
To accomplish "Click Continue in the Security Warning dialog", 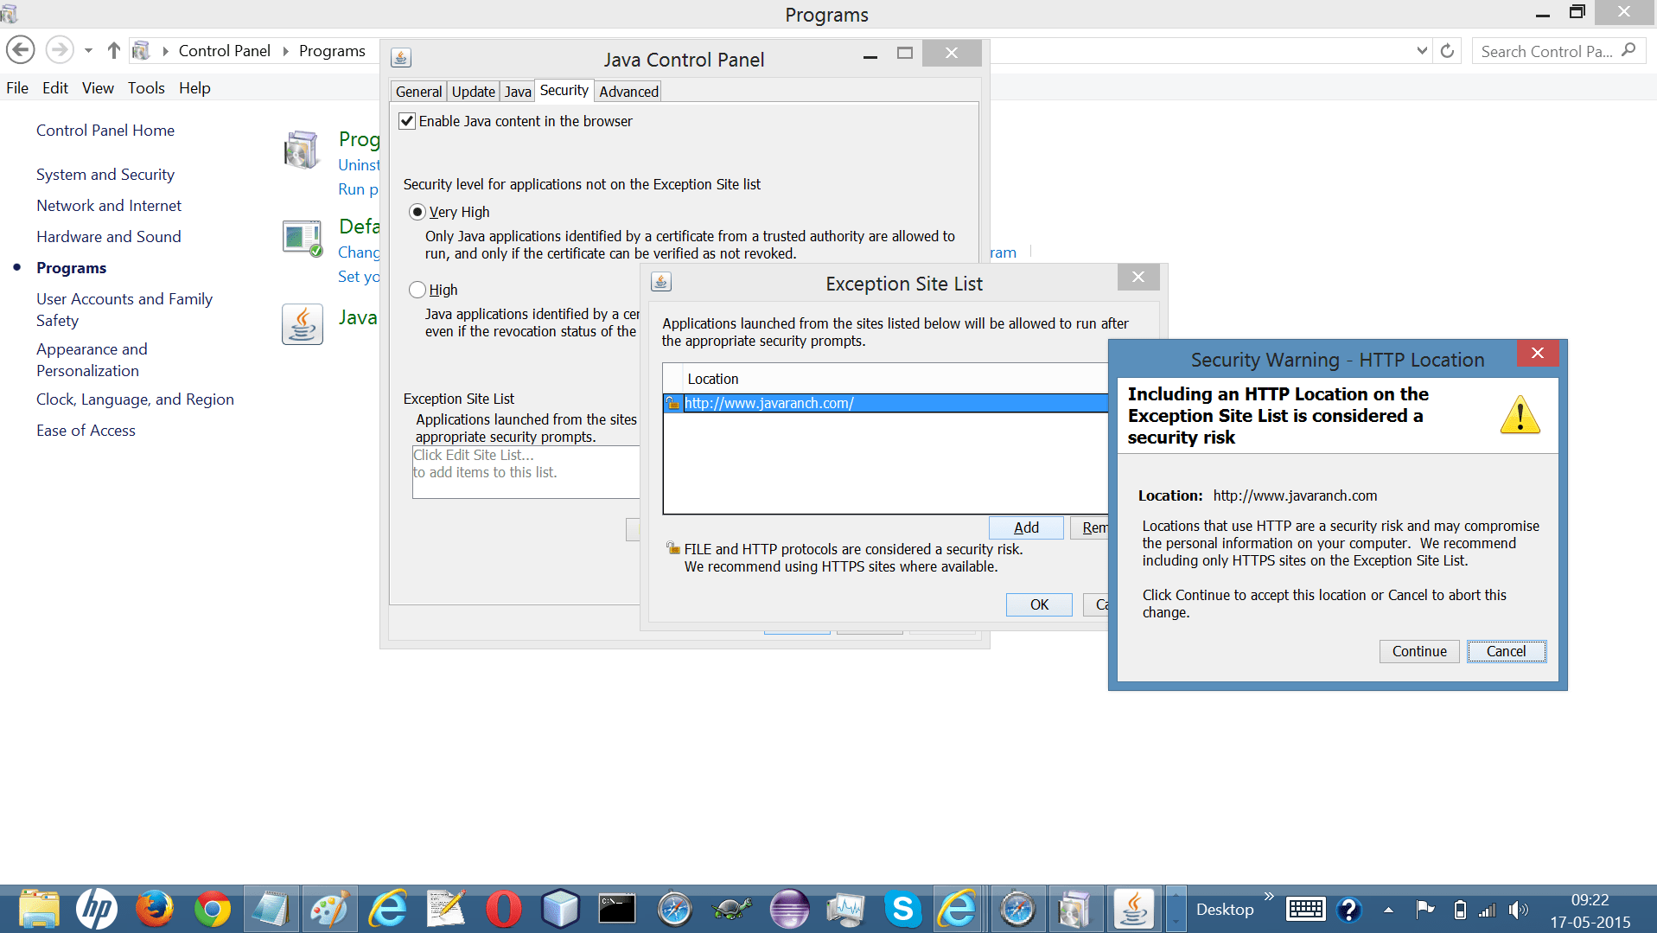I will 1419,651.
